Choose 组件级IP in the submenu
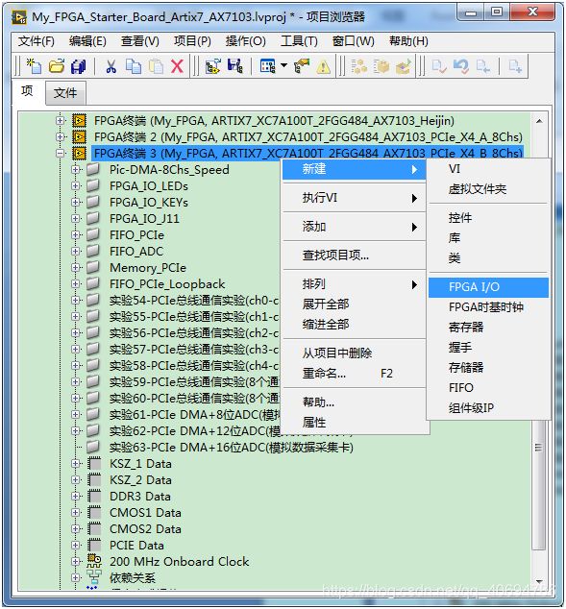This screenshot has height=609, width=566. [488, 408]
